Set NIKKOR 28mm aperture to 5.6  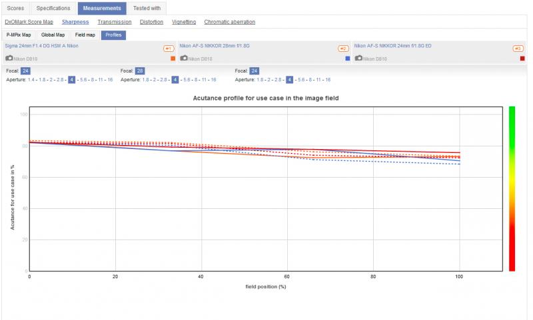(187, 80)
